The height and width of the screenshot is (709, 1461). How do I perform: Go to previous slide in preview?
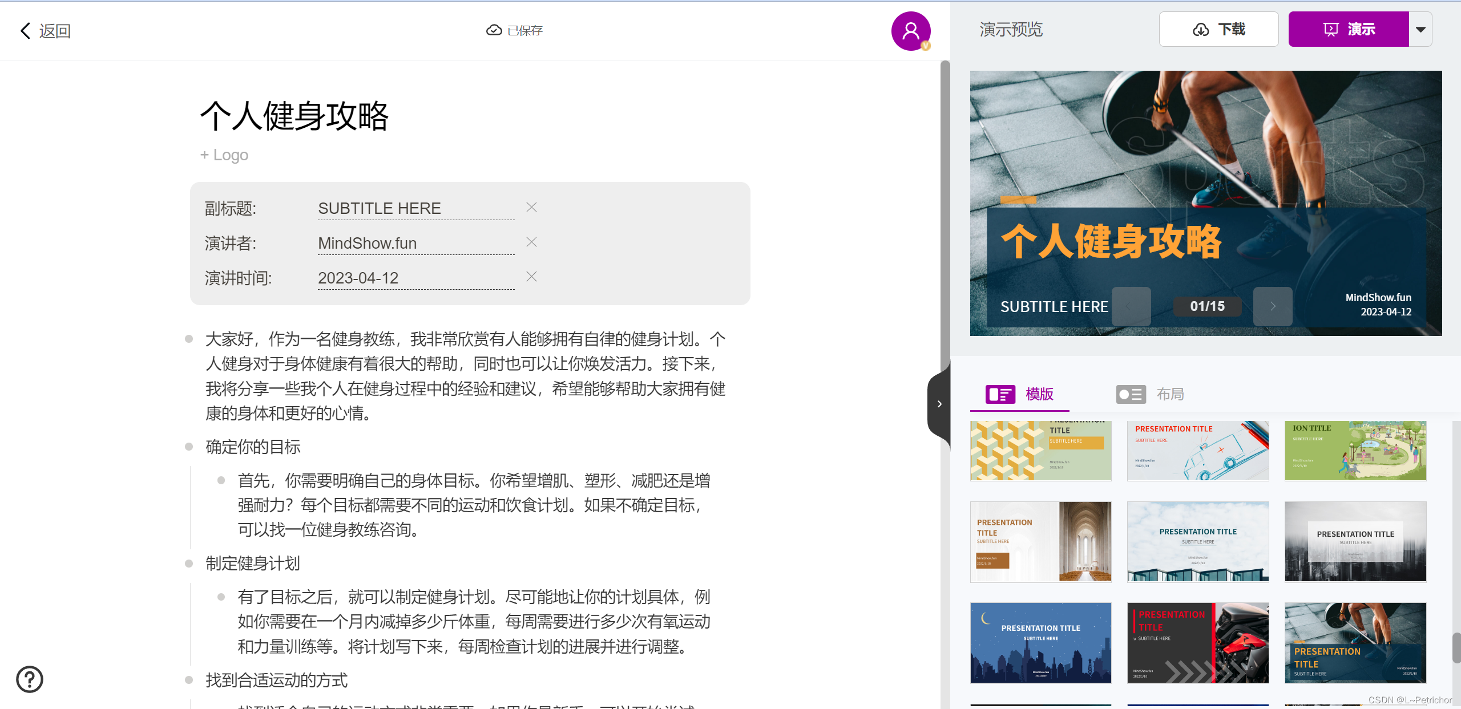[x=1131, y=306]
